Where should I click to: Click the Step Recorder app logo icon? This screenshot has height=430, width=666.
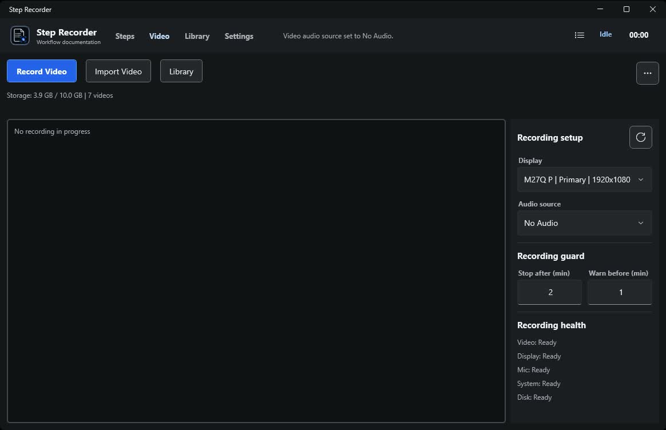click(19, 35)
